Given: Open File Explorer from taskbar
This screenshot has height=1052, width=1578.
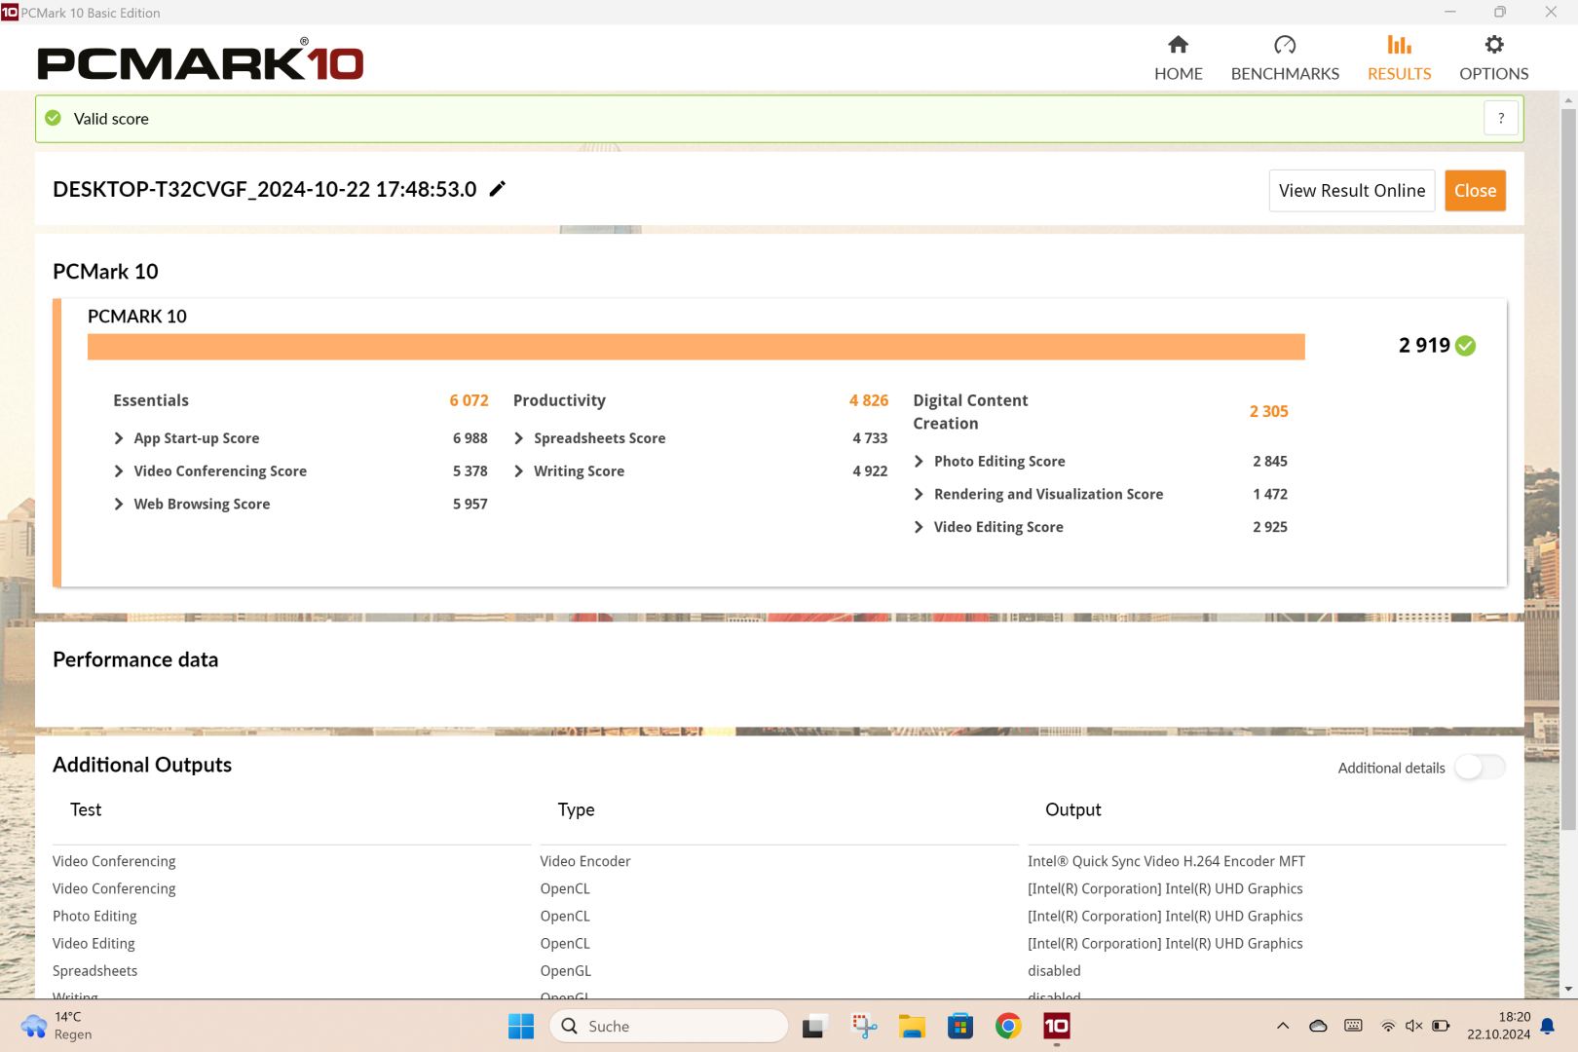Looking at the screenshot, I should (912, 1026).
